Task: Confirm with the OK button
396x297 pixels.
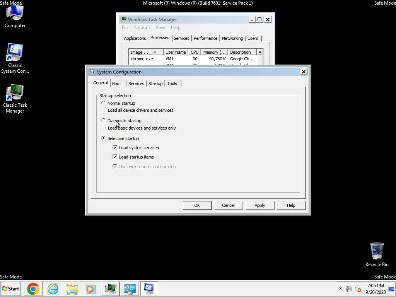Action: 197,205
